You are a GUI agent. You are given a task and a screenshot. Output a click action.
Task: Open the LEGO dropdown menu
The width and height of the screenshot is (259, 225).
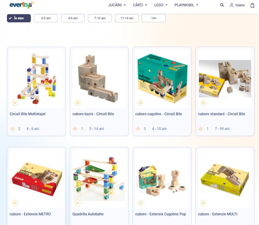(161, 5)
